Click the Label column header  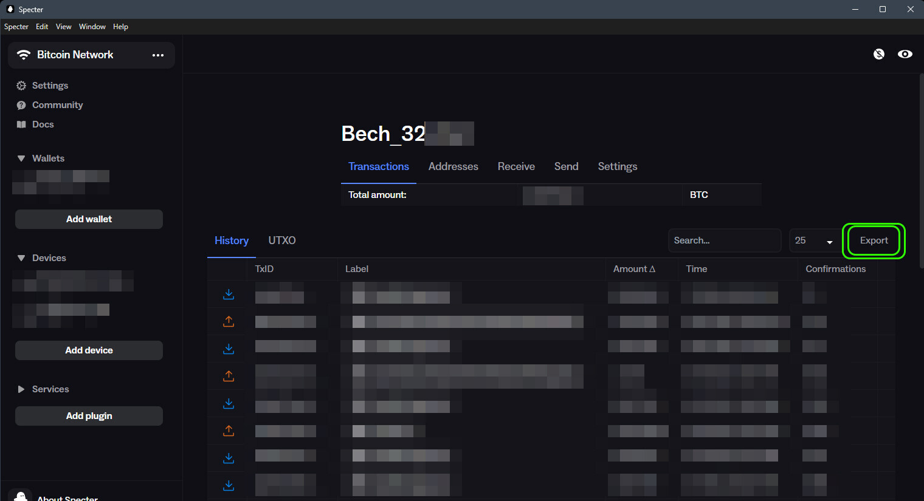click(357, 269)
